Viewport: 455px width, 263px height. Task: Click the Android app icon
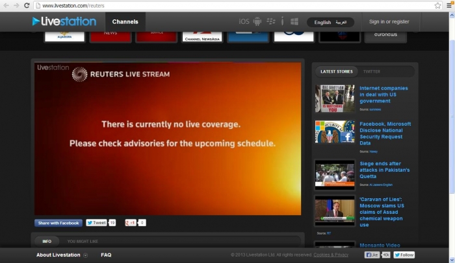(x=257, y=21)
